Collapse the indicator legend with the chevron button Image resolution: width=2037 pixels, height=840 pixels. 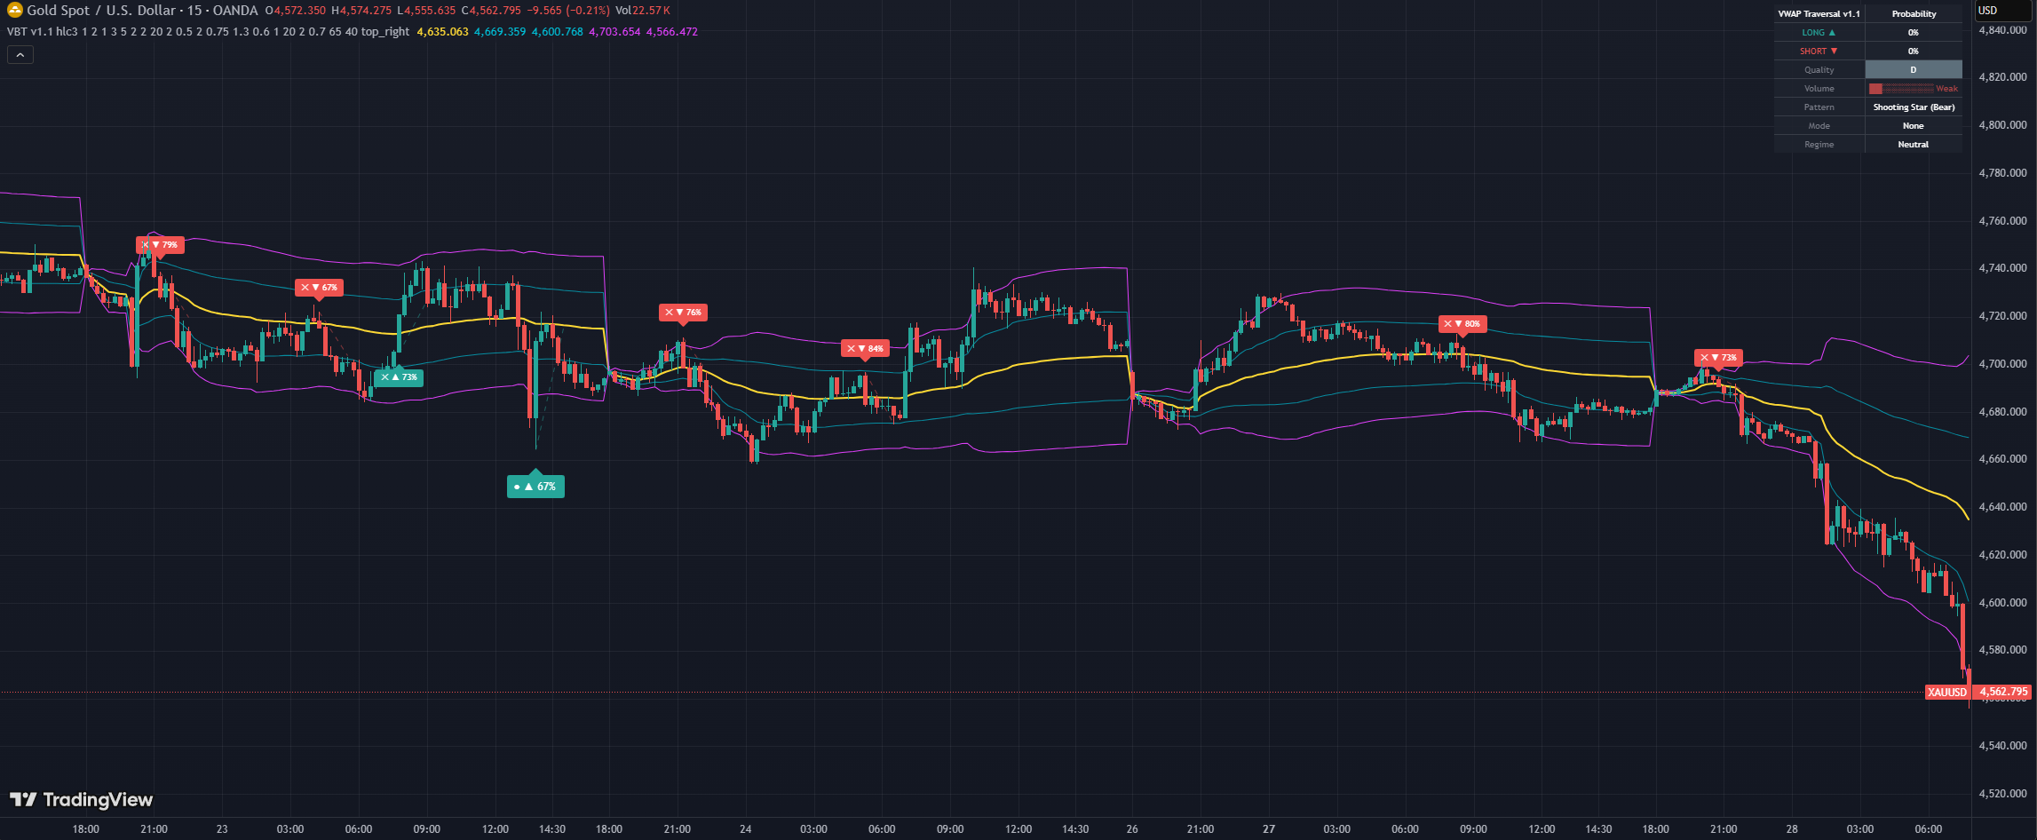20,53
